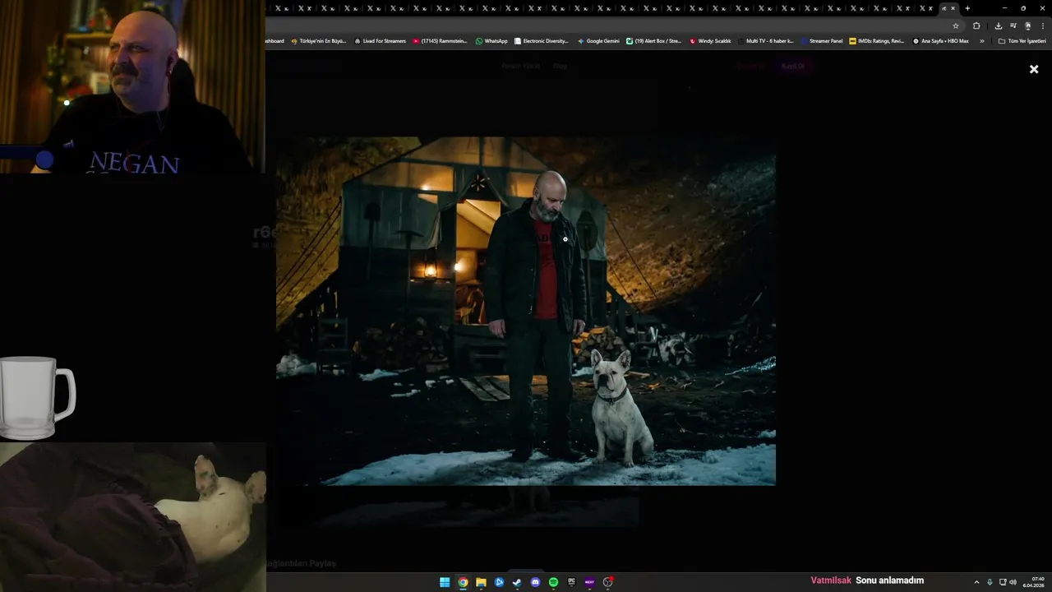Expand the bookmarks overflow chevron
Screen dimensions: 1052x592
click(981, 40)
